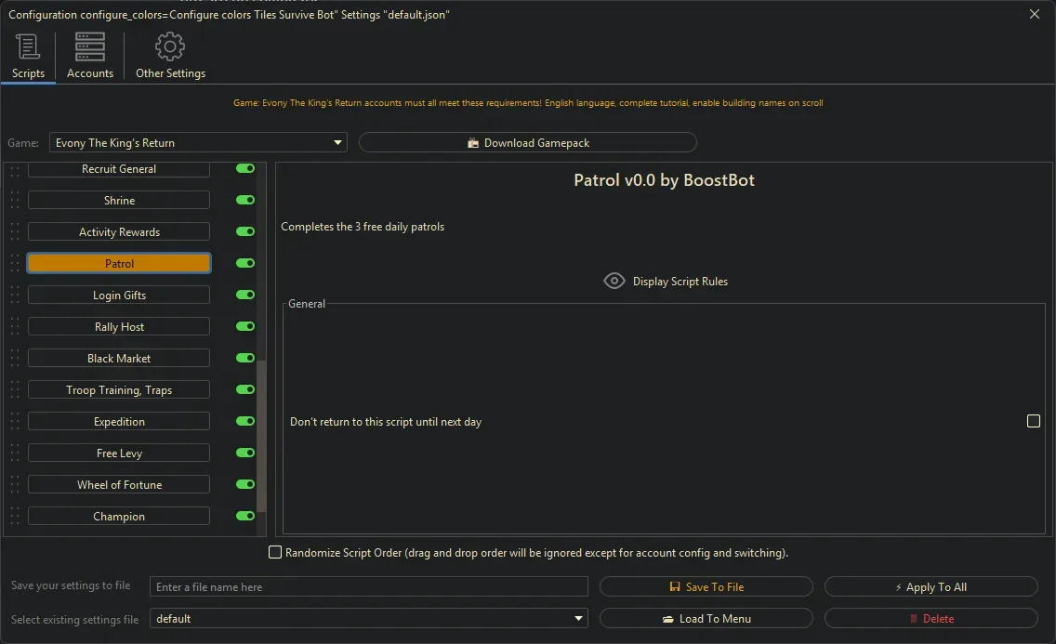Click the drag handle next to Shrine
The width and height of the screenshot is (1056, 644).
tap(14, 201)
